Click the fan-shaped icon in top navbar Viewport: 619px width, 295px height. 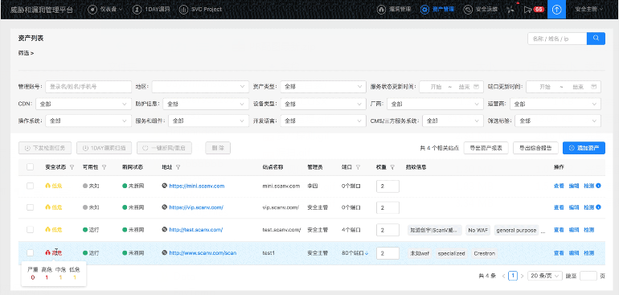click(510, 10)
